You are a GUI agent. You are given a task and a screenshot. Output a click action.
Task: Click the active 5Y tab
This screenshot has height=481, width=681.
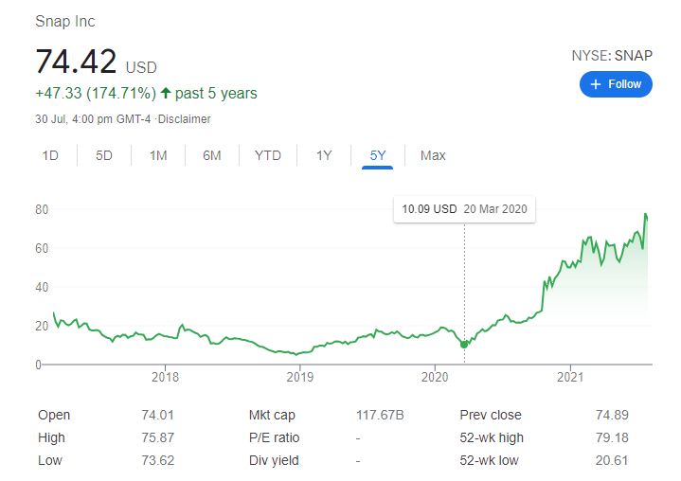(x=377, y=155)
